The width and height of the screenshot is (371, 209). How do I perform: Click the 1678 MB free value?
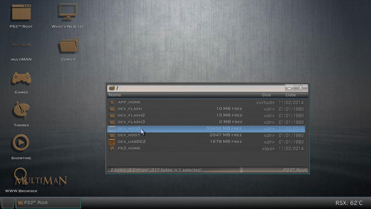226,142
